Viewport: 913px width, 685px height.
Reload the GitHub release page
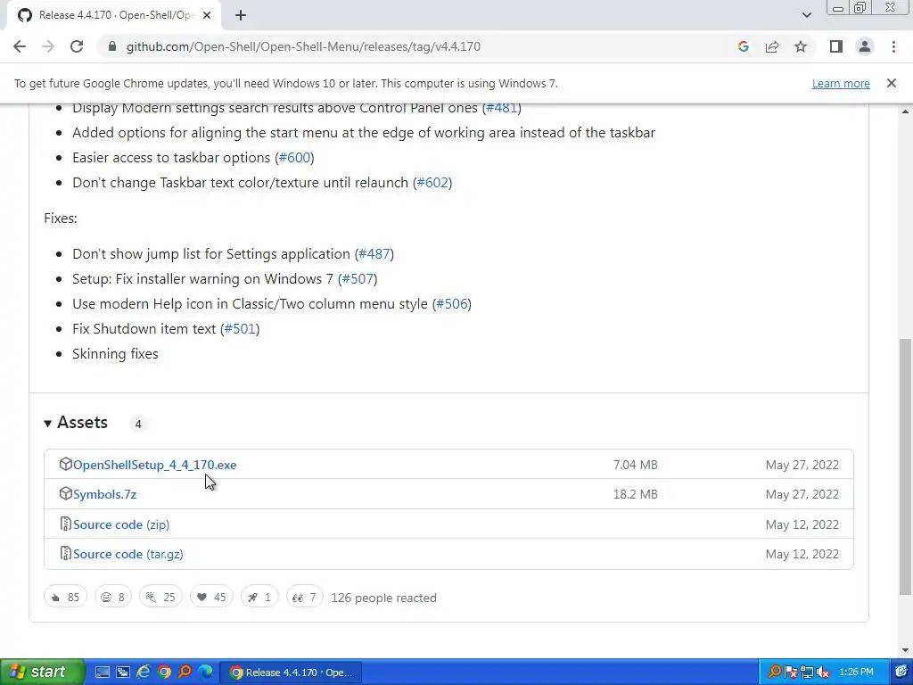(77, 46)
